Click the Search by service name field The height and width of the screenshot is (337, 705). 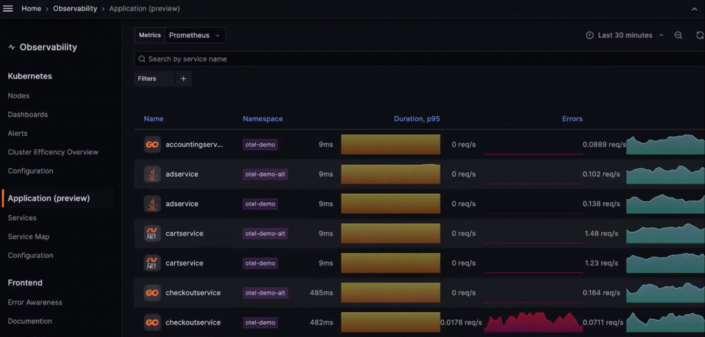(419, 59)
